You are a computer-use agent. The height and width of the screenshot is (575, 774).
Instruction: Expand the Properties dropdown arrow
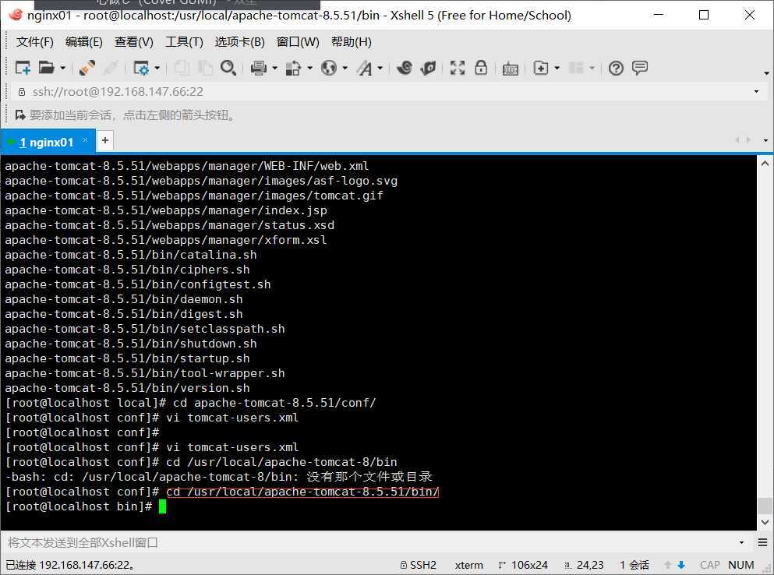pos(157,68)
